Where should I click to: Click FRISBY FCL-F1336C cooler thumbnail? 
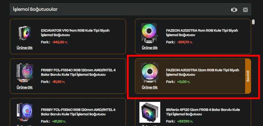[x=24, y=112]
